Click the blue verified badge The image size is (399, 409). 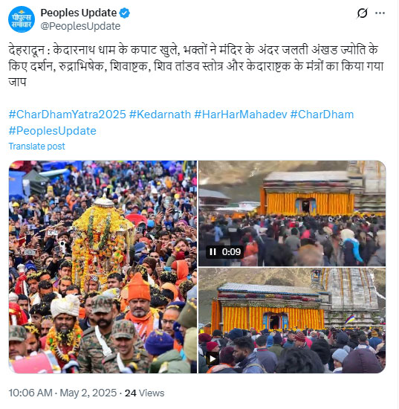click(x=125, y=13)
